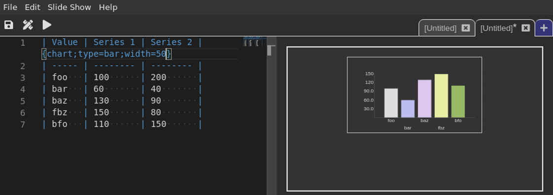
Task: Click line number 6 in gutter
Action: 23,113
